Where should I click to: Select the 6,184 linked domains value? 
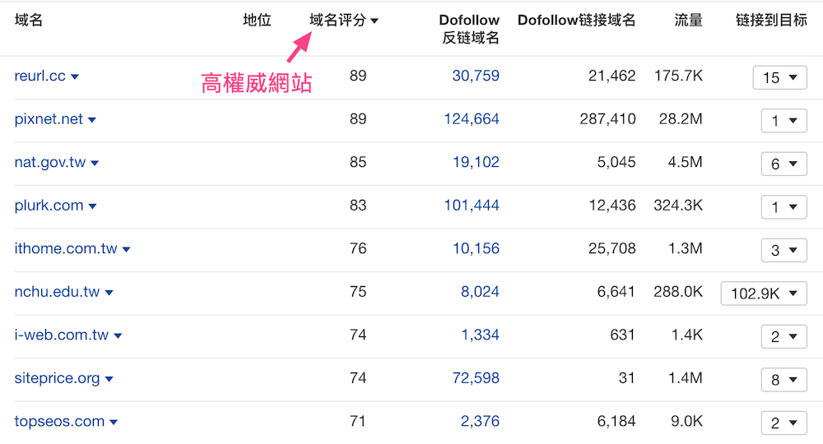[x=616, y=422]
